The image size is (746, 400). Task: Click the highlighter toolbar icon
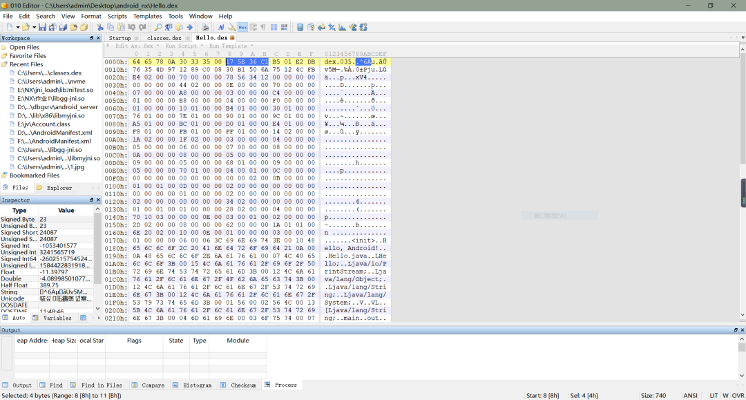point(231,27)
